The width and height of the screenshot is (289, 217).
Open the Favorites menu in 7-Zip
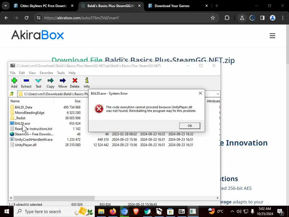(x=46, y=73)
